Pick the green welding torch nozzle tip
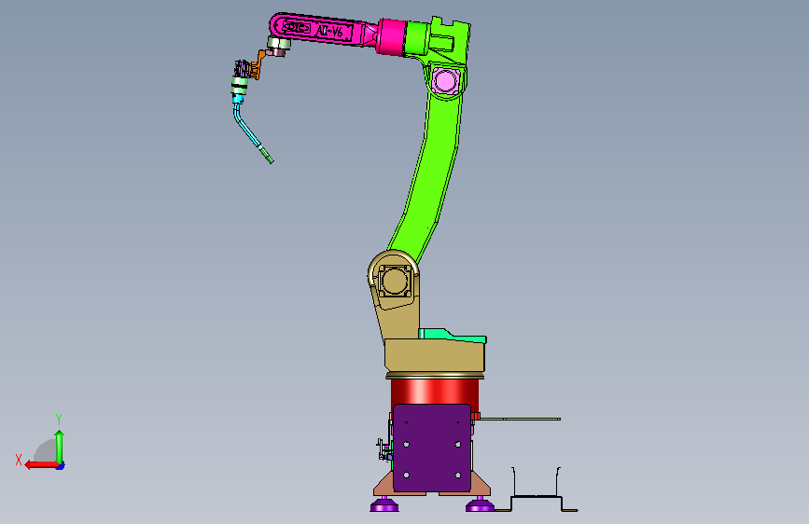 tap(266, 155)
